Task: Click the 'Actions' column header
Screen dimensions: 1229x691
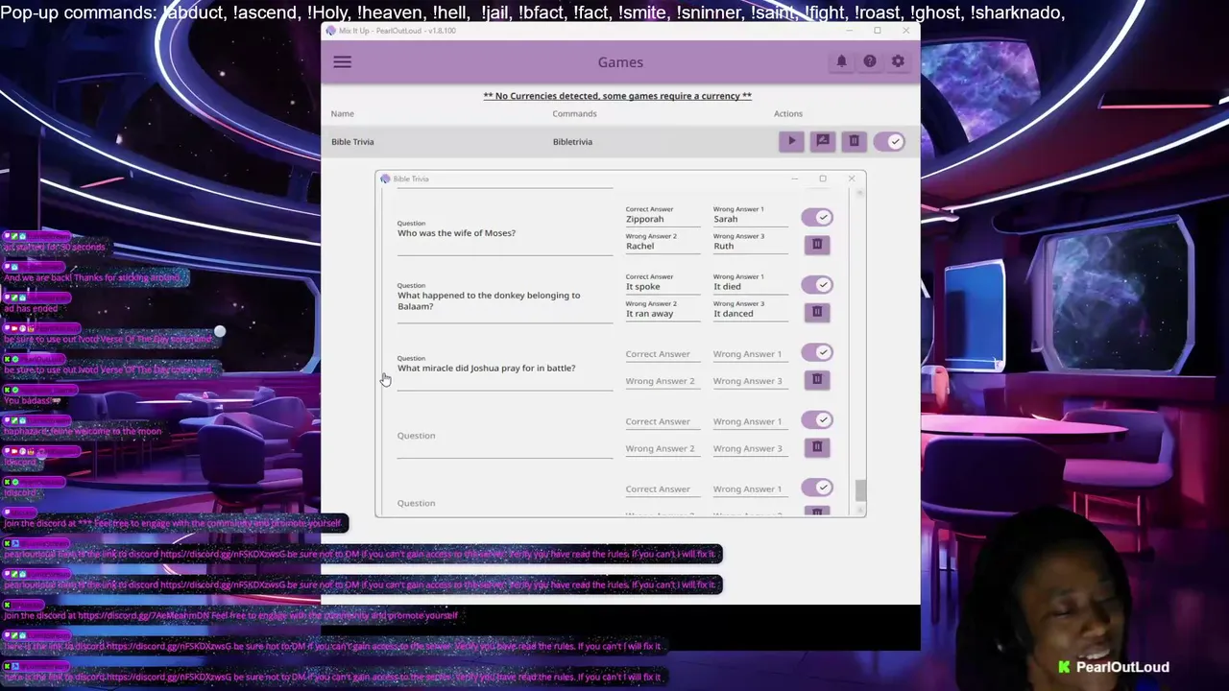Action: pyautogui.click(x=788, y=113)
